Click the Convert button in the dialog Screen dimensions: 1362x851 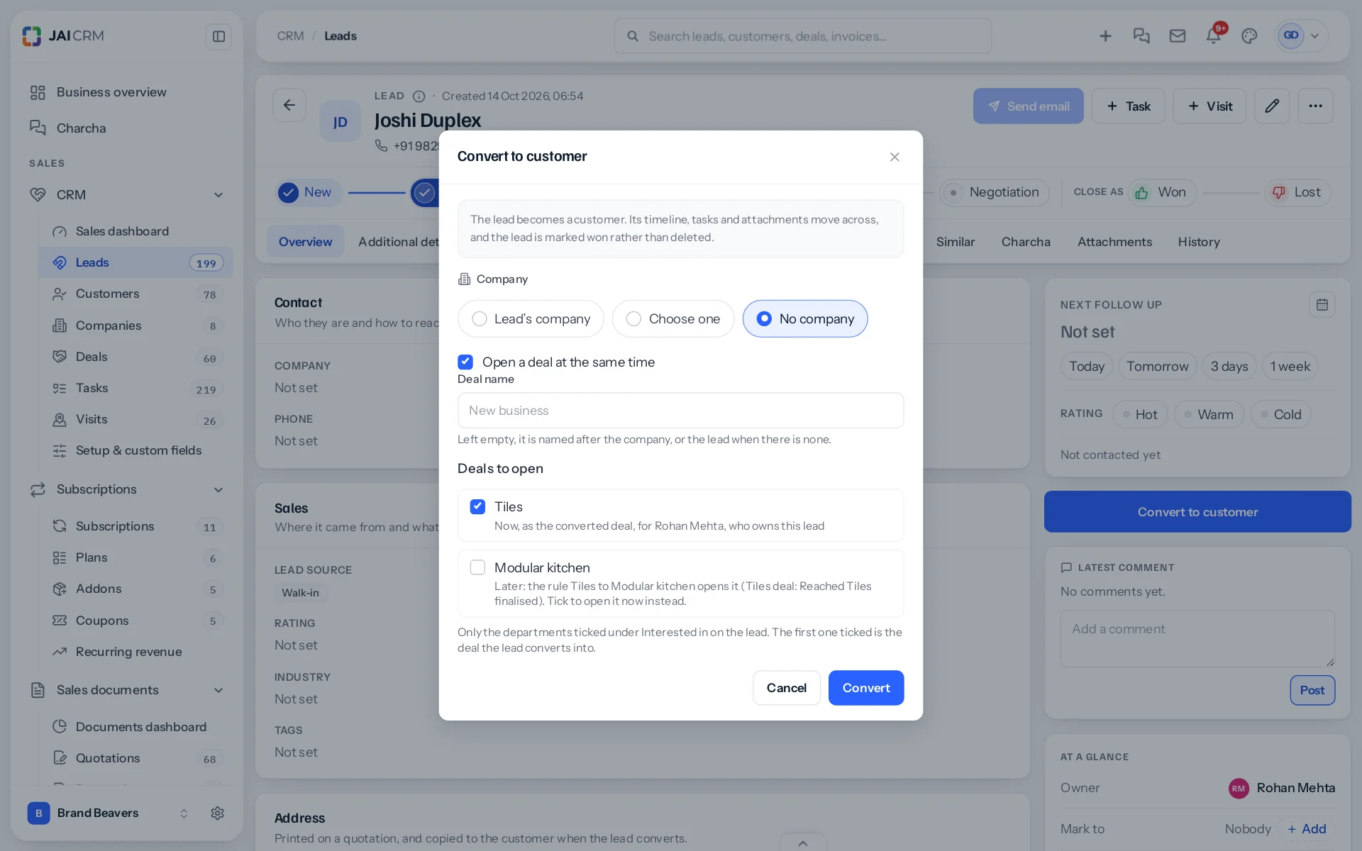click(x=866, y=688)
